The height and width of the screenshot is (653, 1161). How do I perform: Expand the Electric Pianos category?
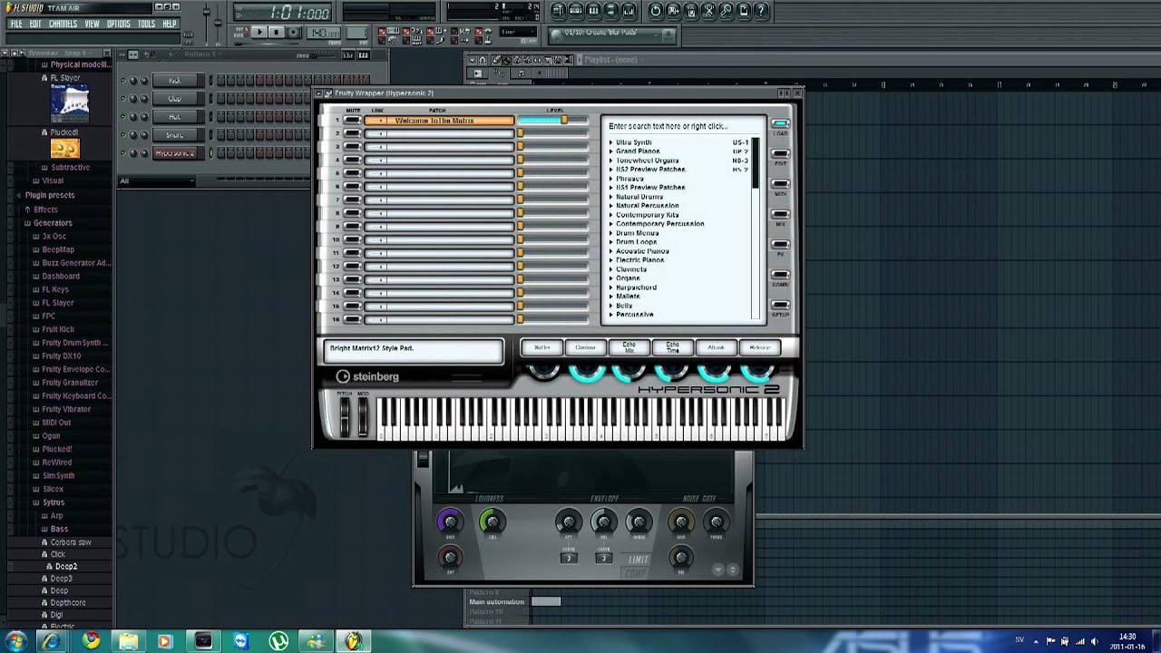pyautogui.click(x=611, y=260)
